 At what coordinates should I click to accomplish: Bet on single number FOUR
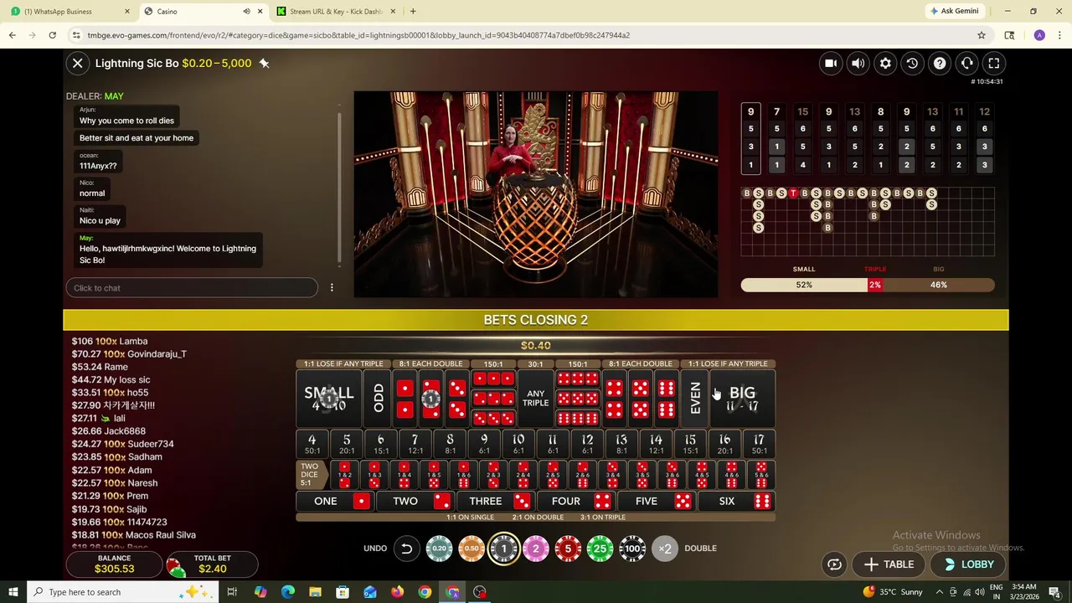575,501
